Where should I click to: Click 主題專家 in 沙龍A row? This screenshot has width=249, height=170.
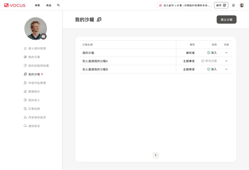click(x=189, y=61)
